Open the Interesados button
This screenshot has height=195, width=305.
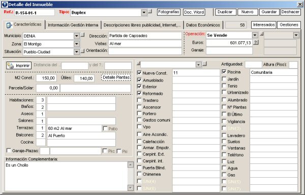[264, 25]
